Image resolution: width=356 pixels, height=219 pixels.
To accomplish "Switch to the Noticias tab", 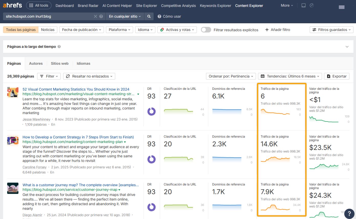I will (48, 29).
